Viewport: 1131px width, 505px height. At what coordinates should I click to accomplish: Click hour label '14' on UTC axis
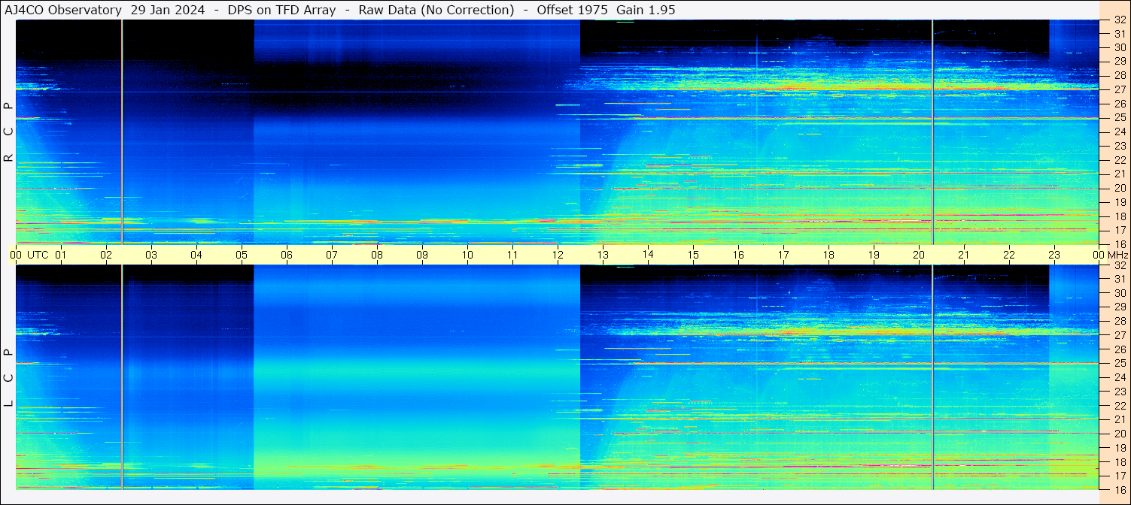tap(648, 255)
